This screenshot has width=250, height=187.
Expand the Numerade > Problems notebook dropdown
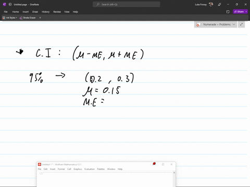(x=234, y=24)
